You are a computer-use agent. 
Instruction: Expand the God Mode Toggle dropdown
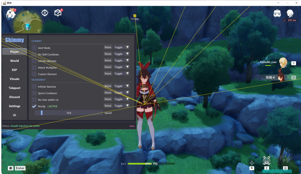point(121,47)
